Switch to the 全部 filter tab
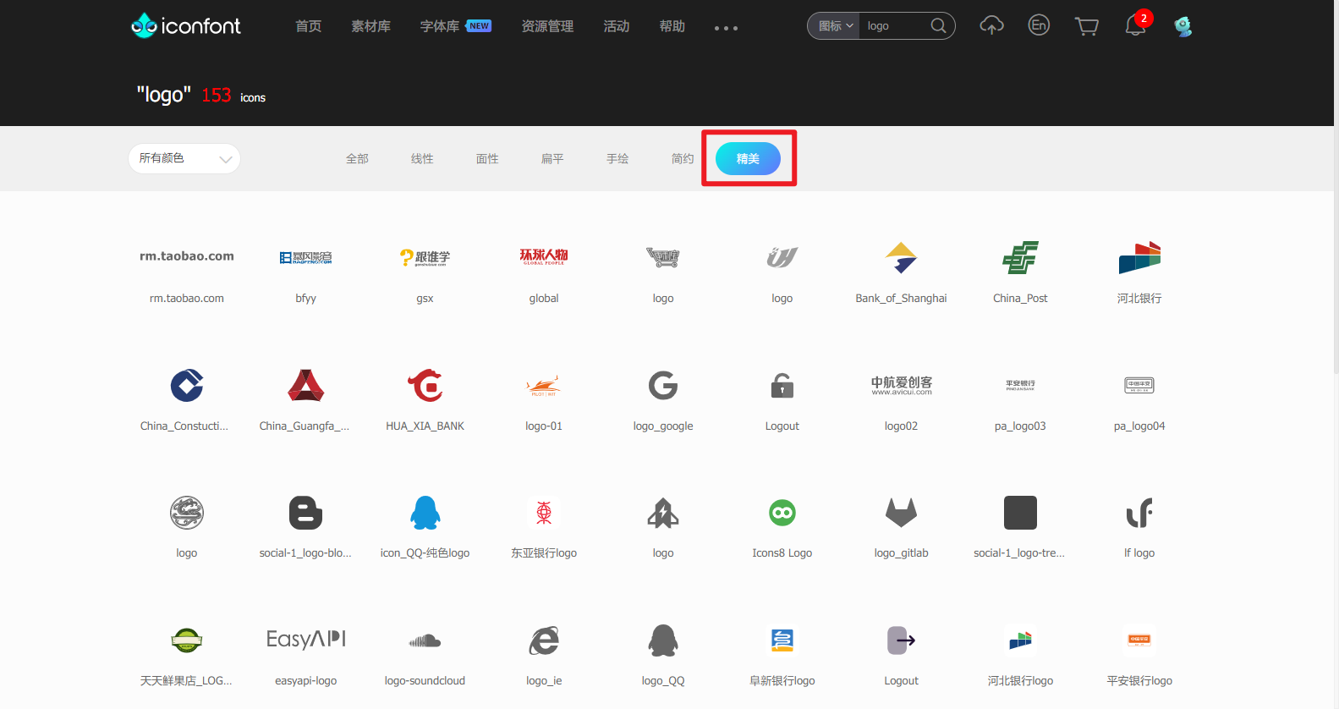This screenshot has width=1339, height=709. (x=357, y=158)
